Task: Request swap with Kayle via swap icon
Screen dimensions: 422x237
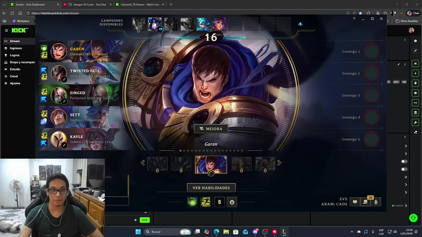Action: coord(64,145)
